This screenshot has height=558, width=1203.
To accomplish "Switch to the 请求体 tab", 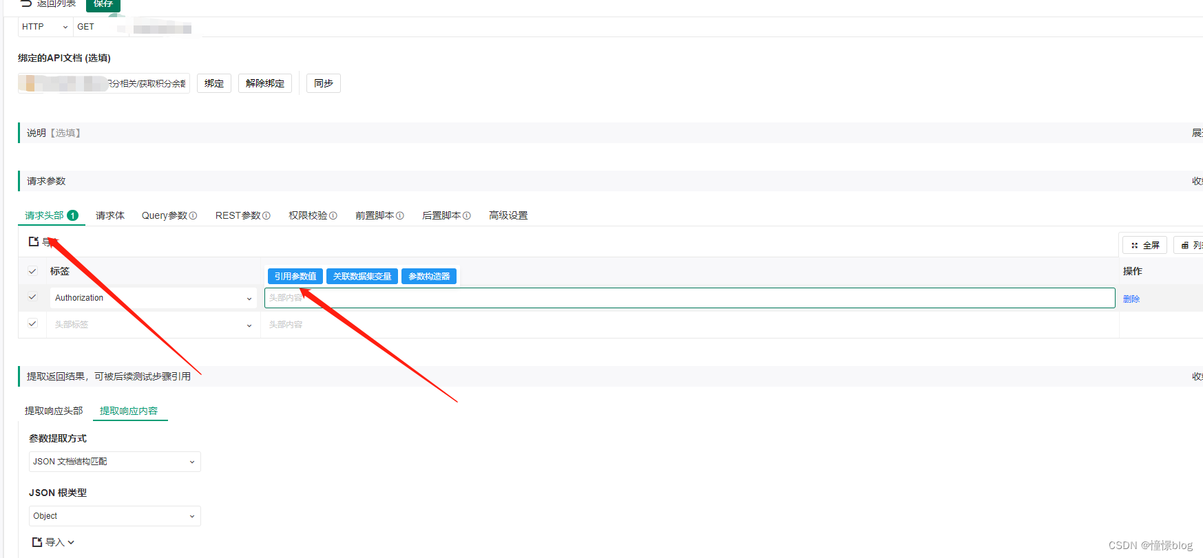I will click(110, 215).
